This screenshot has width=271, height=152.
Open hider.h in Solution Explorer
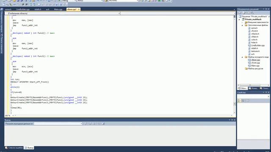pos(254,43)
